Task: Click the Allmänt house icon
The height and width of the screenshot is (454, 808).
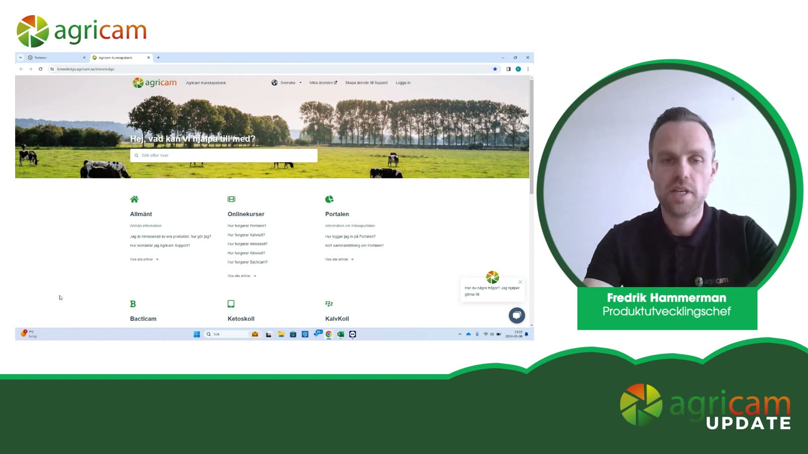Action: (134, 199)
